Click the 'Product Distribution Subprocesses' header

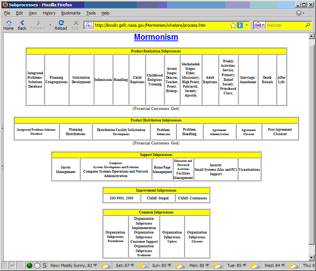[156, 120]
